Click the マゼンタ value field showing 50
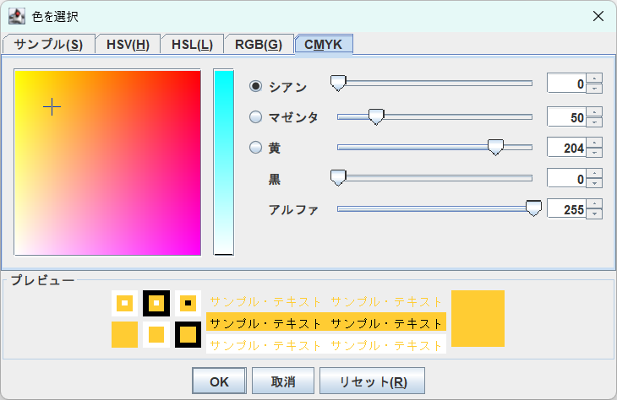The height and width of the screenshot is (400, 617). point(566,117)
